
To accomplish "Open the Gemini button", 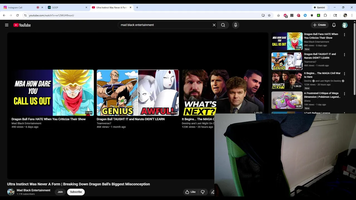I will 319,7.
